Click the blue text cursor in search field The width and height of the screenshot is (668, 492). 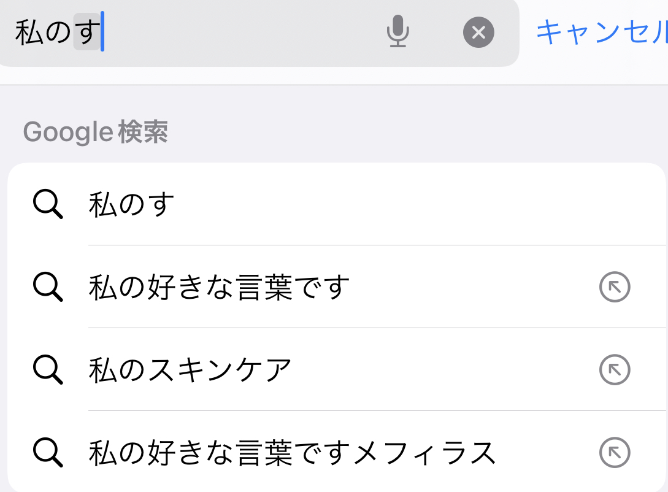[102, 32]
